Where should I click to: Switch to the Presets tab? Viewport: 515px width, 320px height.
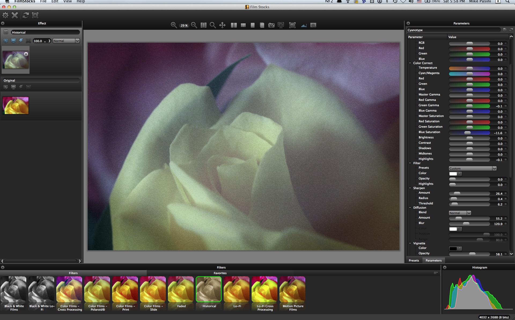pos(414,260)
